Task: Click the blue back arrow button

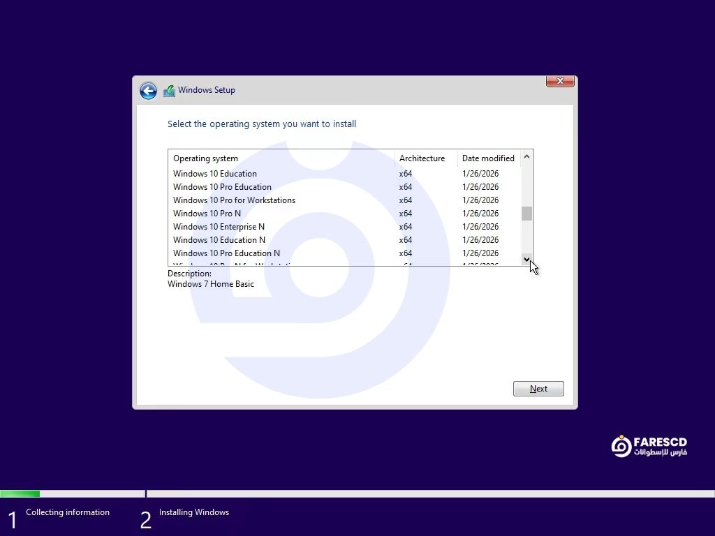Action: pyautogui.click(x=148, y=91)
